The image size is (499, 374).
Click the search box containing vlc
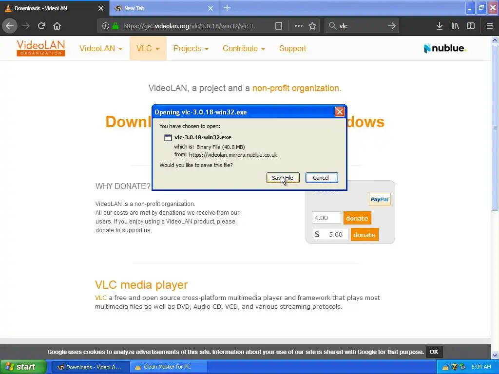tap(362, 26)
